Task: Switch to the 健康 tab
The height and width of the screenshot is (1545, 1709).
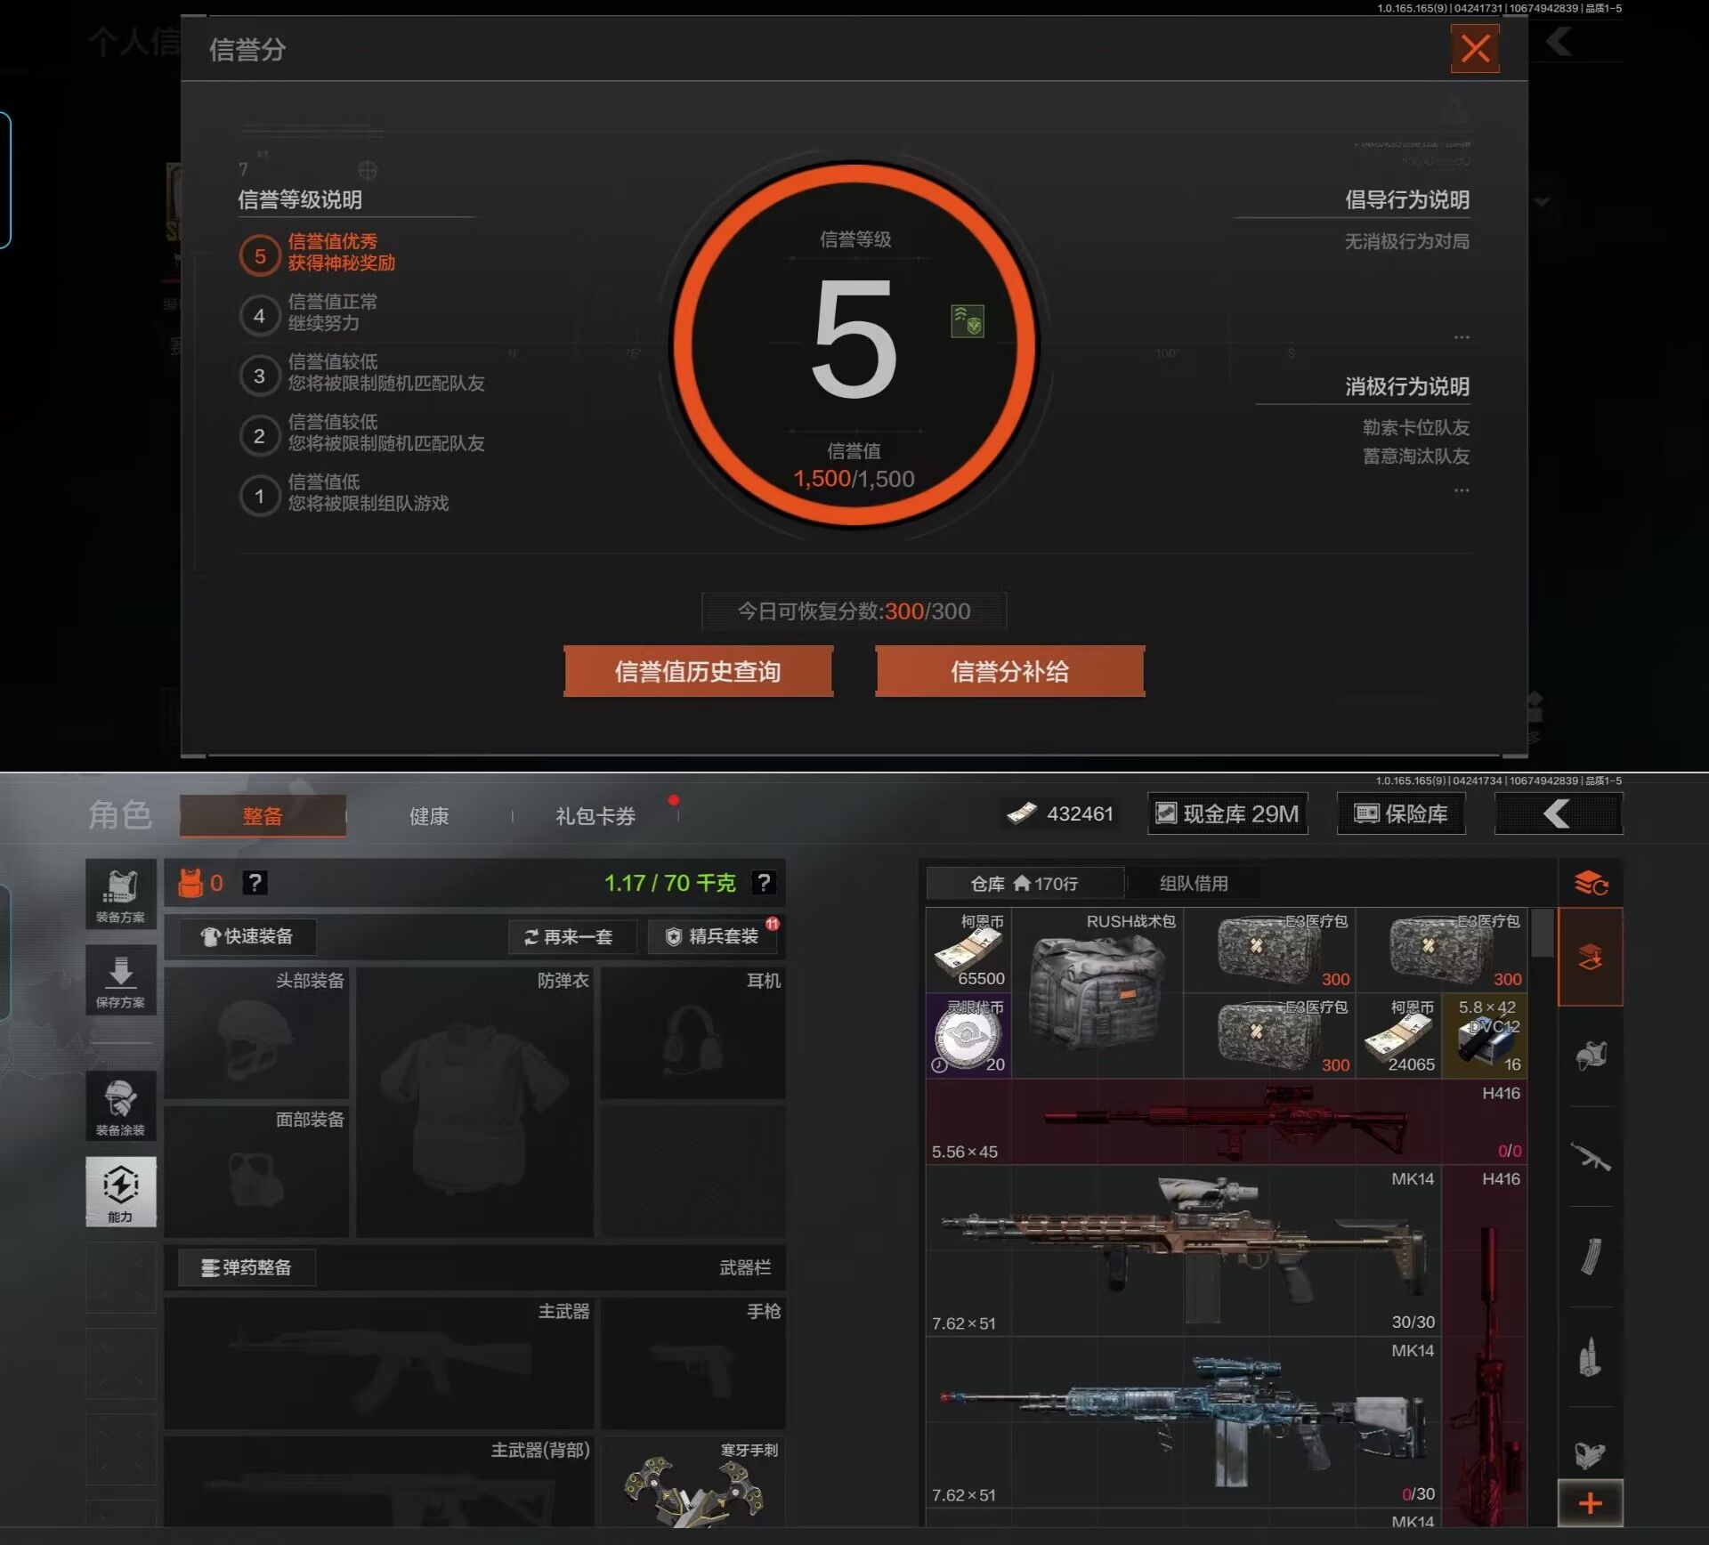Action: coord(429,816)
